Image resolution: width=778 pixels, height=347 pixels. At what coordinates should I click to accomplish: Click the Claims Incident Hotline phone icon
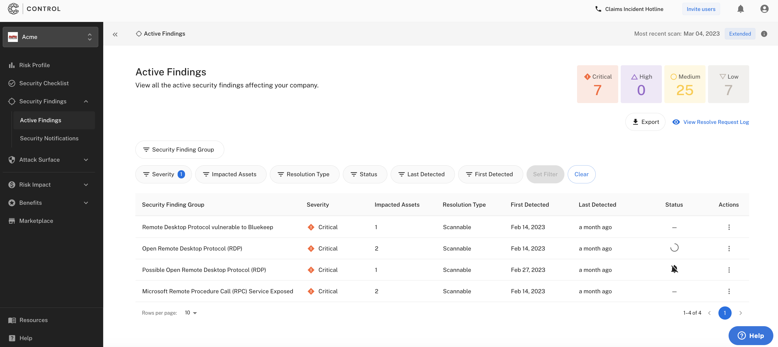point(598,9)
